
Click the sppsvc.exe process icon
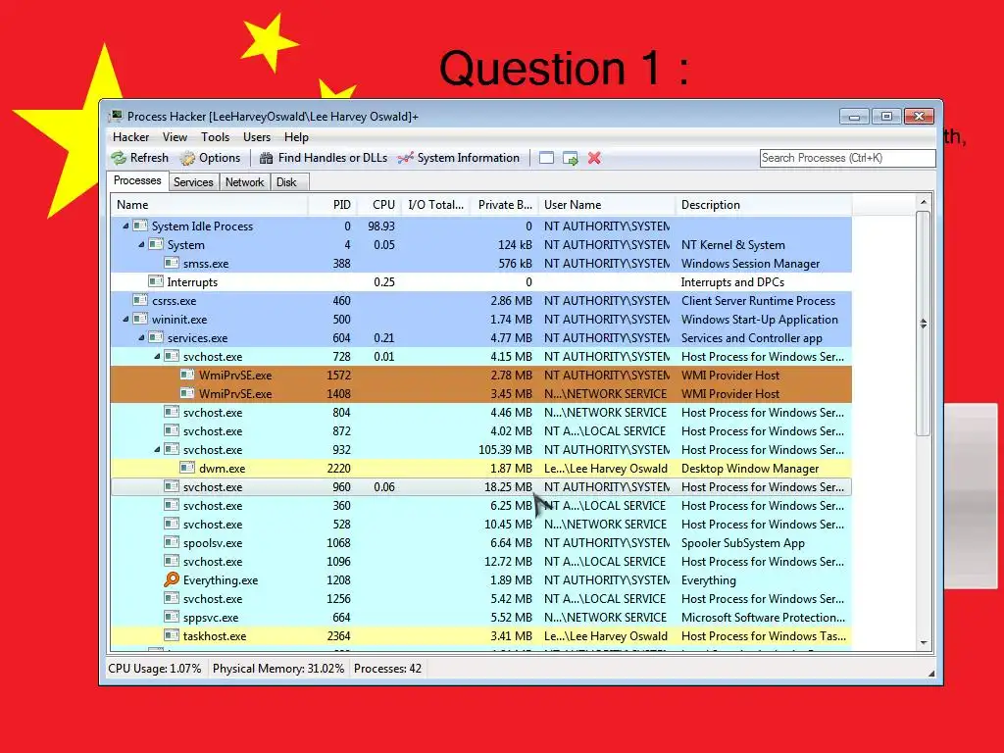point(172,617)
